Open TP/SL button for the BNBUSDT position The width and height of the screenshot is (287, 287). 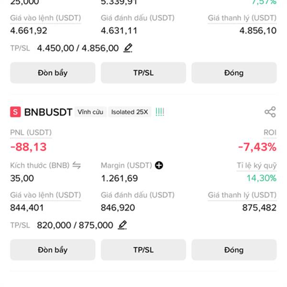[143, 250]
